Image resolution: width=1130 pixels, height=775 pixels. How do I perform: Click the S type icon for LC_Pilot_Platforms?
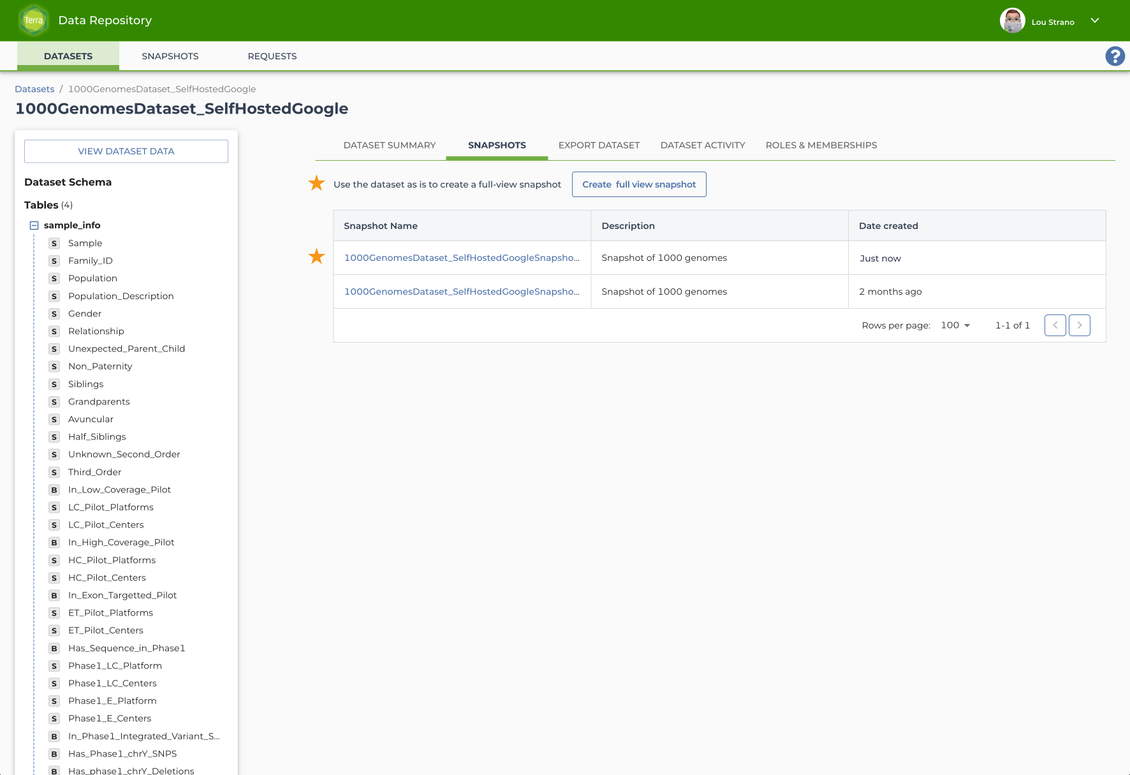[54, 507]
